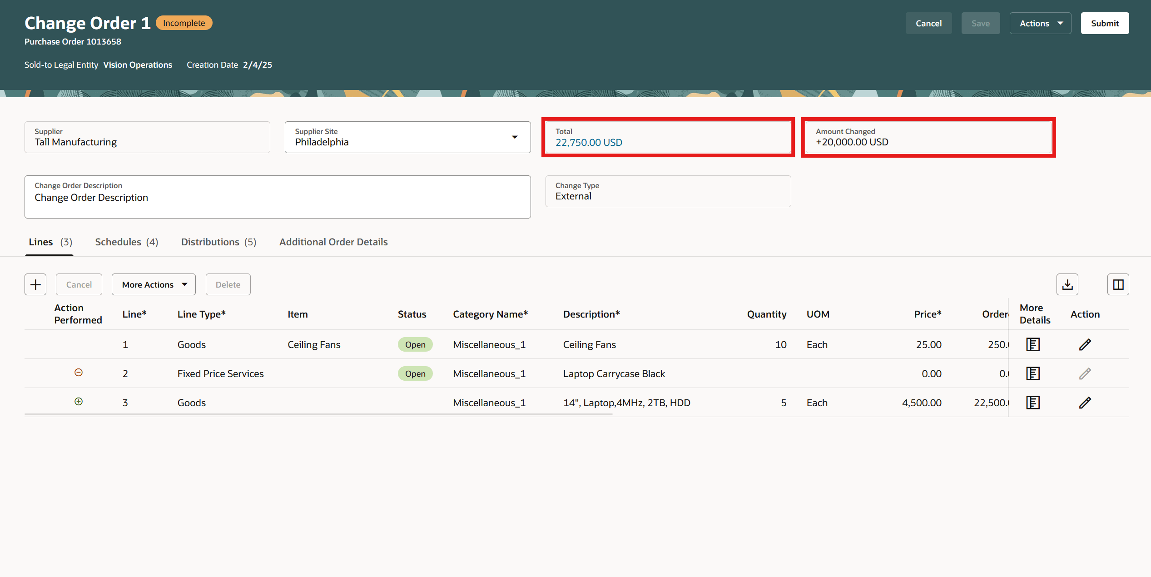This screenshot has width=1151, height=577.
Task: Open the column settings icon
Action: [1118, 284]
